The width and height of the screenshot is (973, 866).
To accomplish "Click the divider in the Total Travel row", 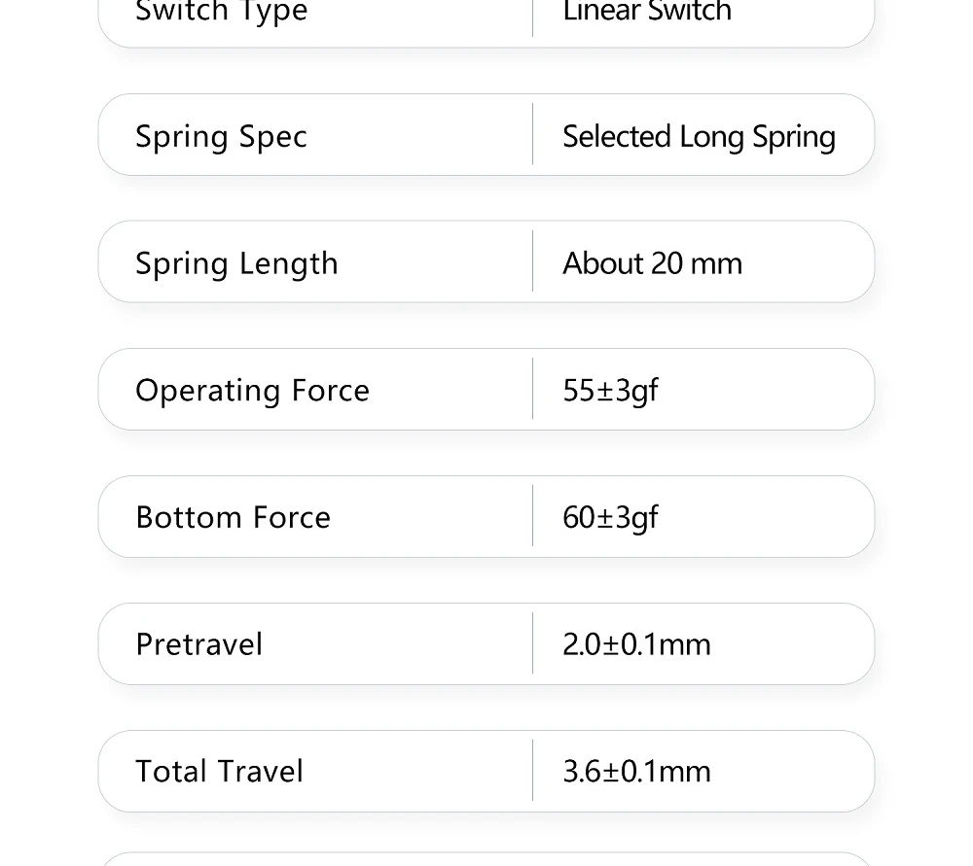I will (x=533, y=771).
